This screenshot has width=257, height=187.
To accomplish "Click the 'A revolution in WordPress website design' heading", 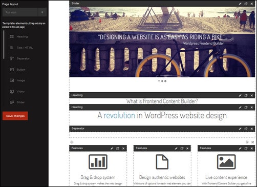I will (x=162, y=116).
